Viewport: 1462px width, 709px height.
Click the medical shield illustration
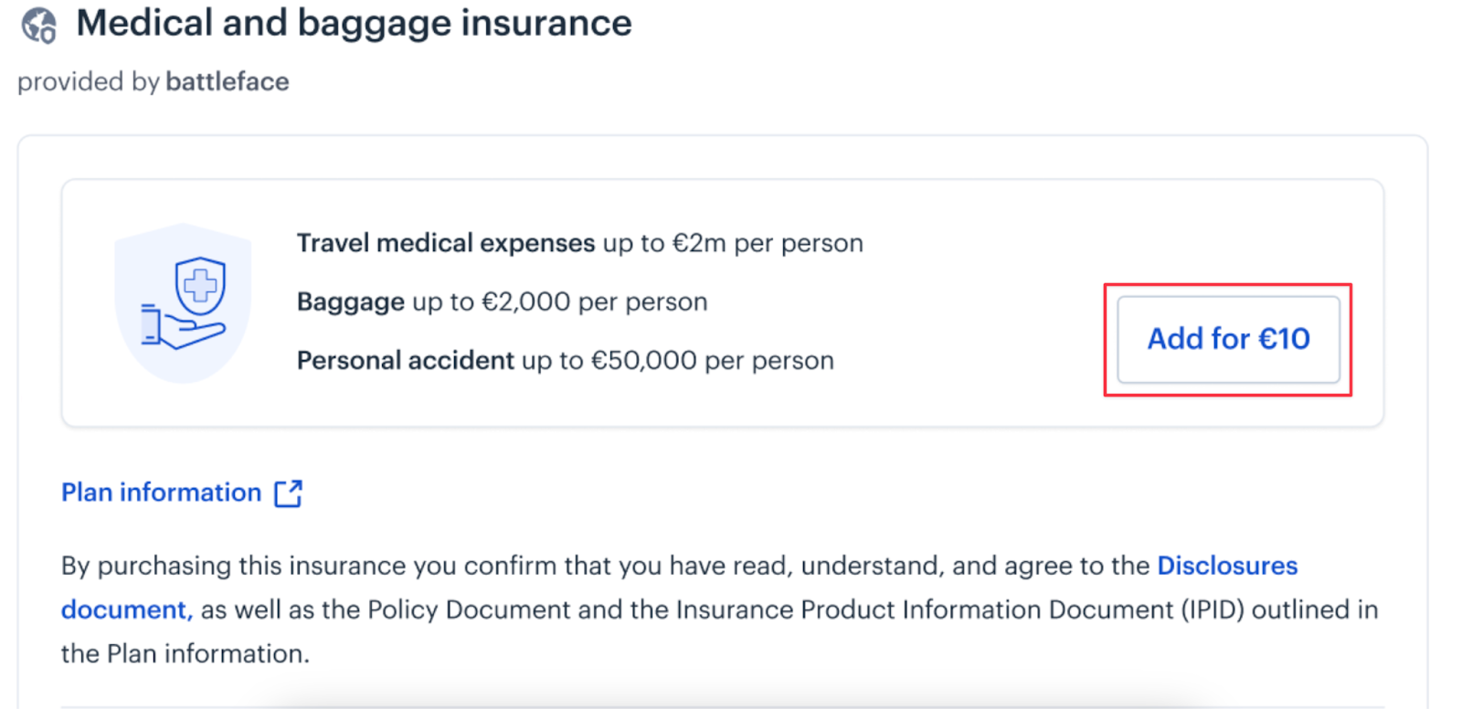183,303
